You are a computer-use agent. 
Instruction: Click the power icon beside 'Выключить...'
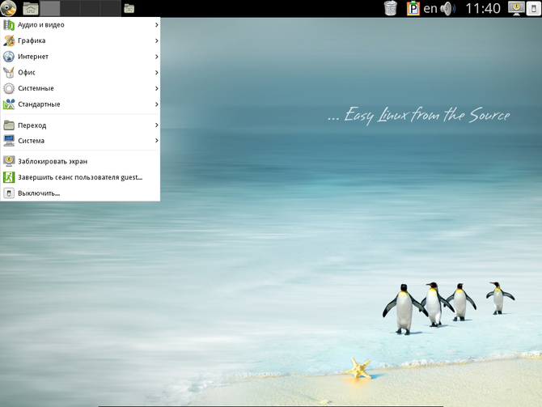pos(9,193)
